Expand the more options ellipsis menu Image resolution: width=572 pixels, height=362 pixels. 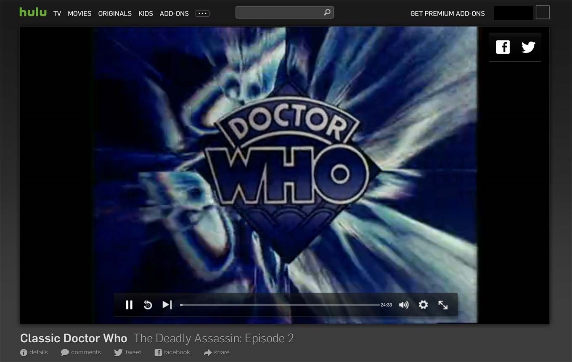pos(202,13)
